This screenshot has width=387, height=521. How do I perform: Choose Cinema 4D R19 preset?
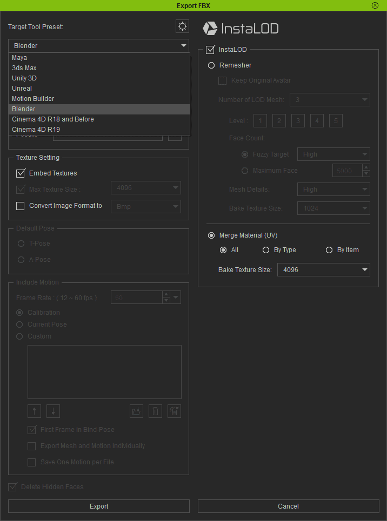[99, 130]
